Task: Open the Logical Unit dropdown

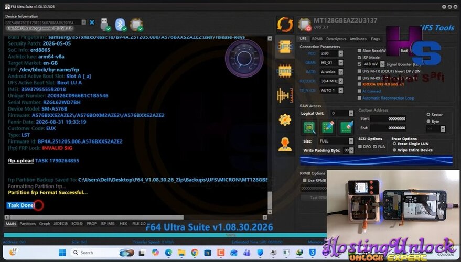Action: click(351, 113)
